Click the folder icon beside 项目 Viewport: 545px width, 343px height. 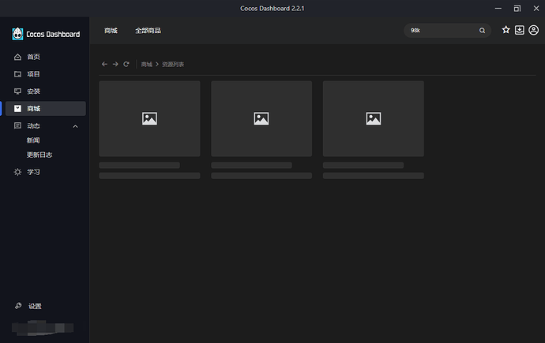coord(17,74)
